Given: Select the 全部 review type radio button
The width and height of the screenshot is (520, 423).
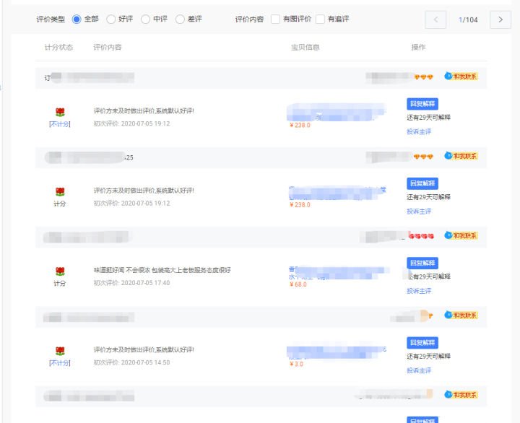Looking at the screenshot, I should pos(77,19).
